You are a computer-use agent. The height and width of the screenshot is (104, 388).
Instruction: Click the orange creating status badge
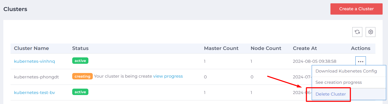(x=82, y=76)
